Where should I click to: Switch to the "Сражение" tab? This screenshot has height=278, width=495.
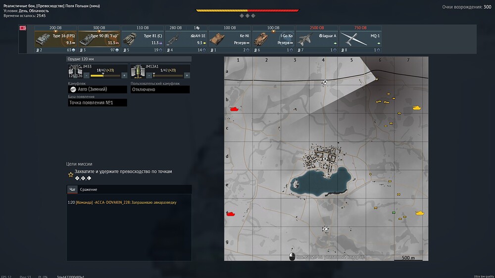click(x=89, y=189)
